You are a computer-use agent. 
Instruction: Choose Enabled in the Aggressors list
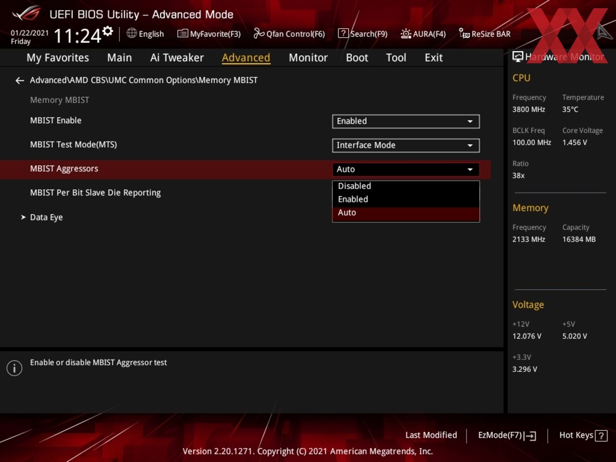click(x=406, y=199)
